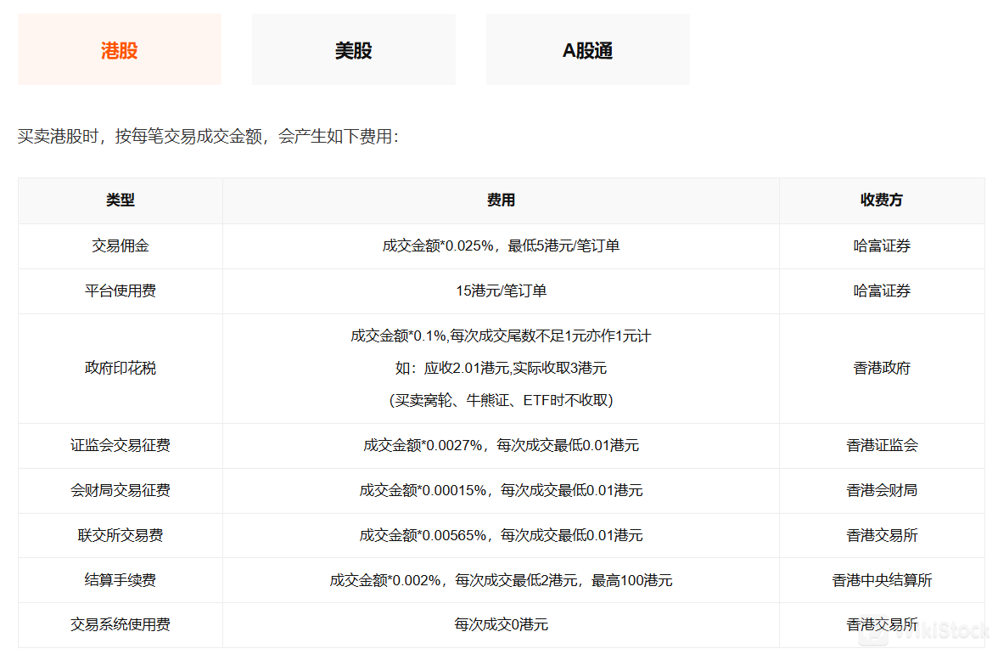Click the 联交所交易费 row label
Screen dimensions: 998x660
(119, 535)
